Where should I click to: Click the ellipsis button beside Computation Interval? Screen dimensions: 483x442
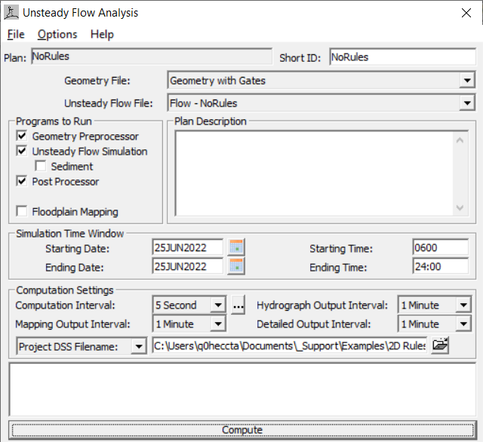click(238, 305)
